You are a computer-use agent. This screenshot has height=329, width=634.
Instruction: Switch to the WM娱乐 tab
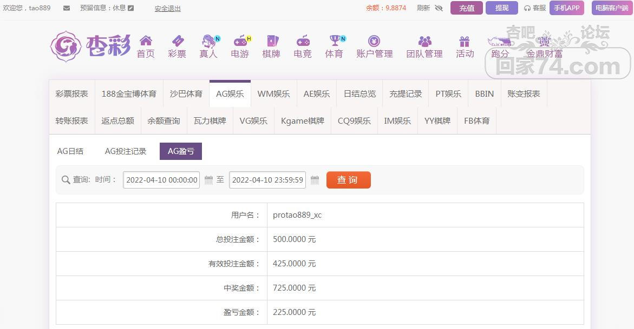tap(273, 93)
